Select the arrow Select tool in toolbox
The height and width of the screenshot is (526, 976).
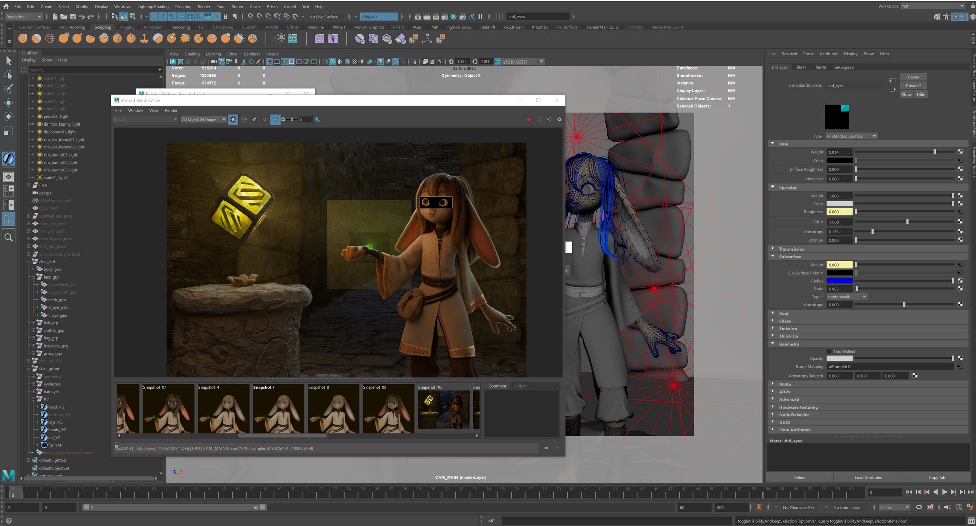9,61
